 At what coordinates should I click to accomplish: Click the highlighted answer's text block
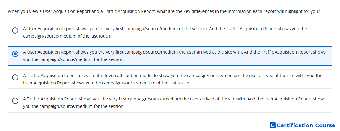174,56
